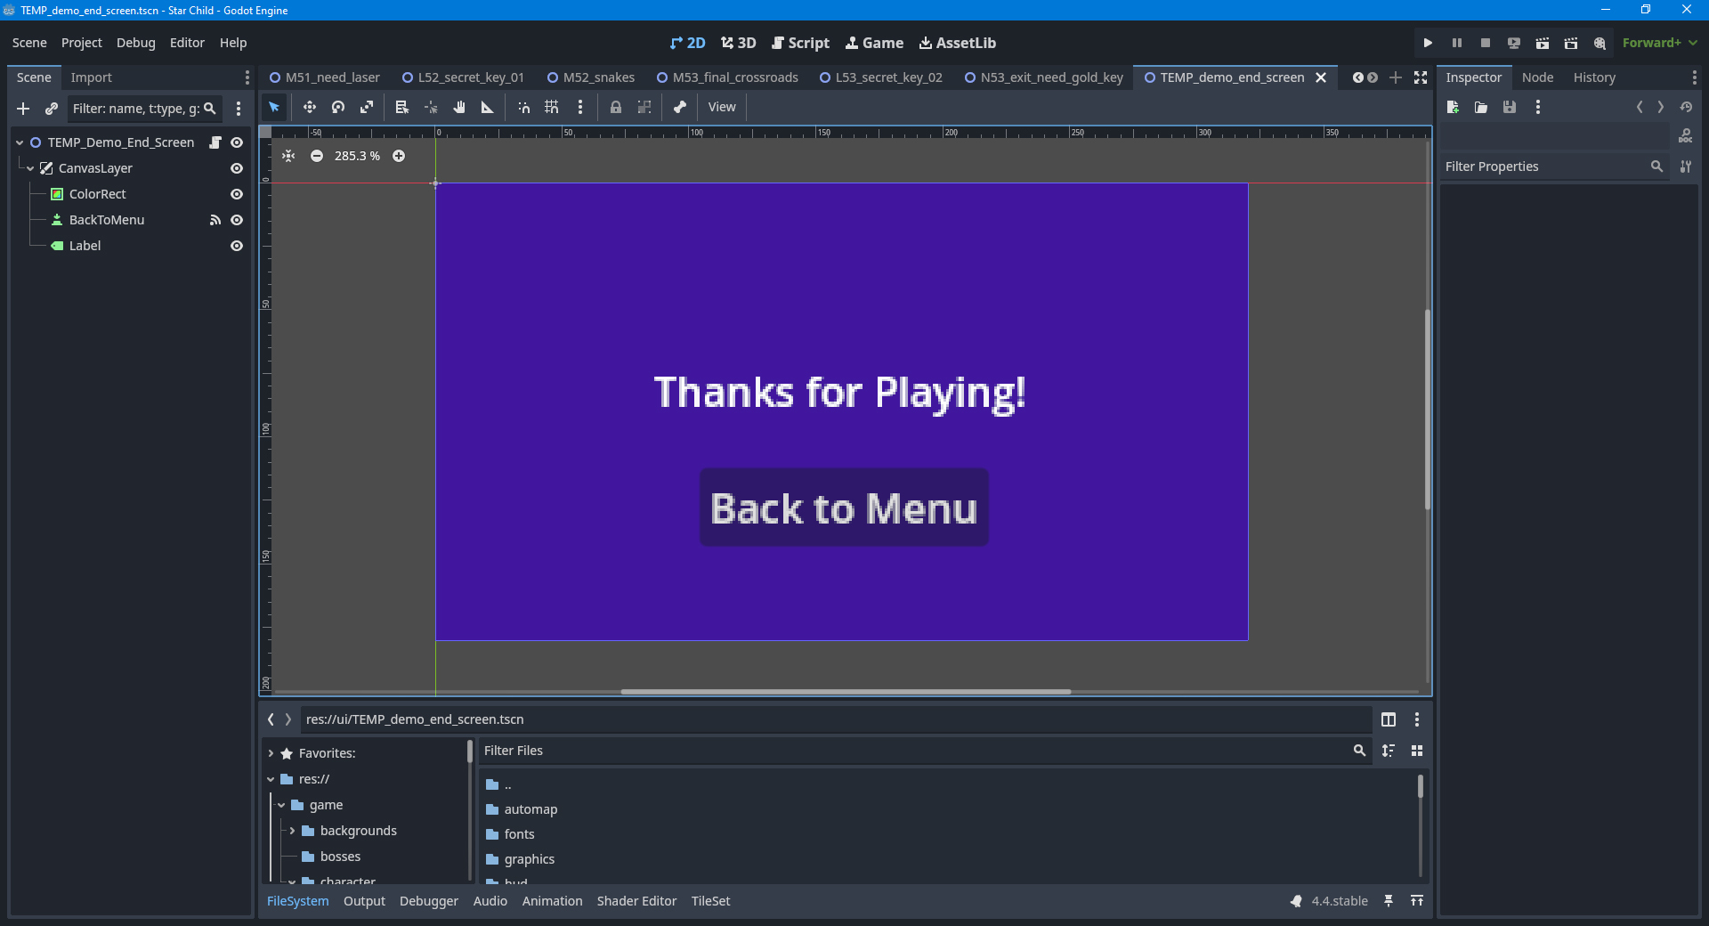Toggle FileSystem split mode
This screenshot has height=926, width=1709.
[x=1389, y=719]
